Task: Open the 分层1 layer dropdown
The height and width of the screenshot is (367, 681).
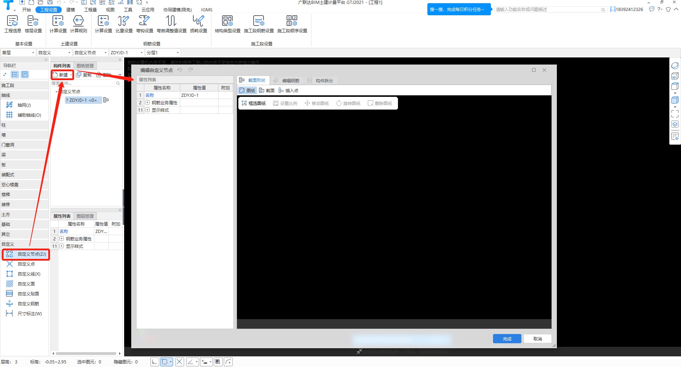Action: click(163, 52)
